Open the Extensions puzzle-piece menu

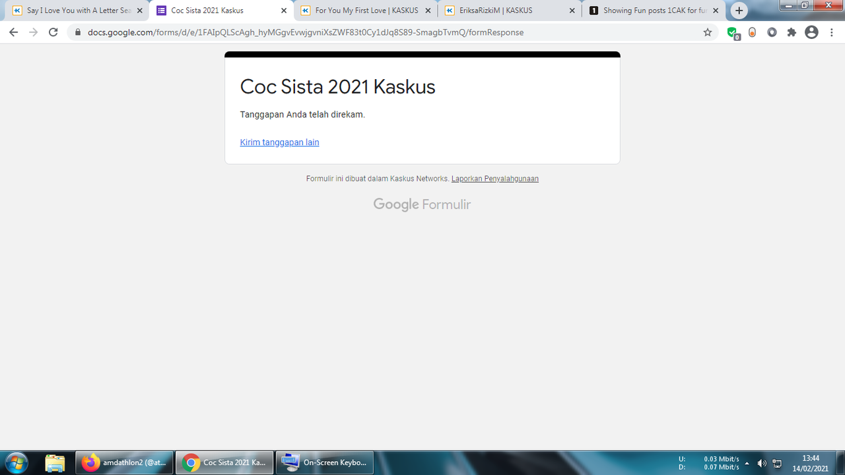(x=792, y=32)
